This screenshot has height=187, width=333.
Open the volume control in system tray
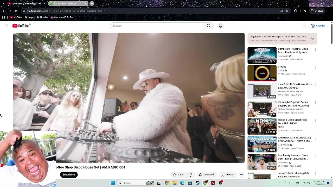tap(308, 183)
